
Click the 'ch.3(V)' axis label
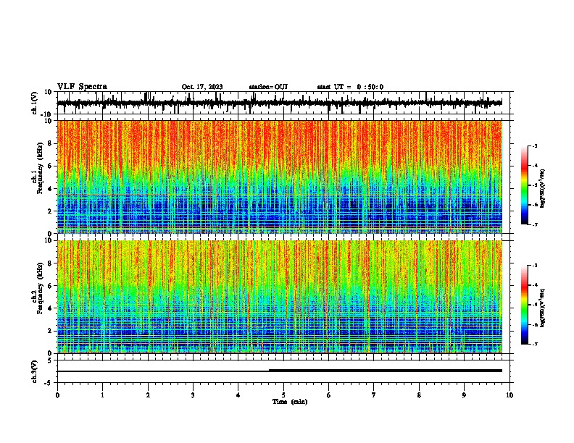click(x=34, y=371)
